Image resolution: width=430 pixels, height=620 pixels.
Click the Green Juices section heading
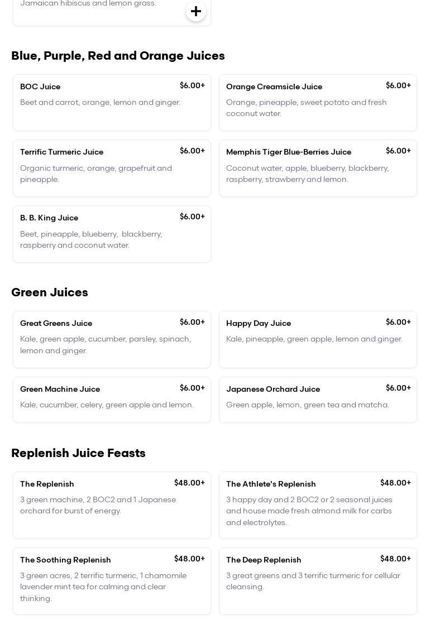pyautogui.click(x=50, y=292)
